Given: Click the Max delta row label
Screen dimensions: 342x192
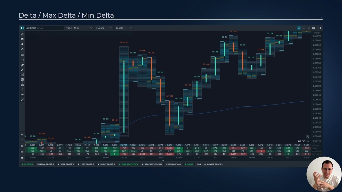Looking at the screenshot, I should click(316, 151).
